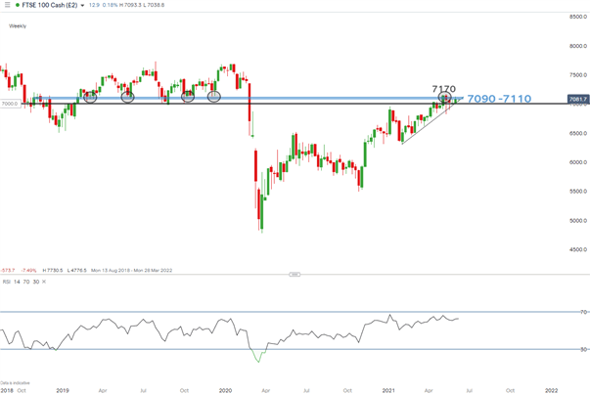Image resolution: width=590 pixels, height=394 pixels.
Task: Click the 7081.7 current price tag
Action: click(x=578, y=100)
